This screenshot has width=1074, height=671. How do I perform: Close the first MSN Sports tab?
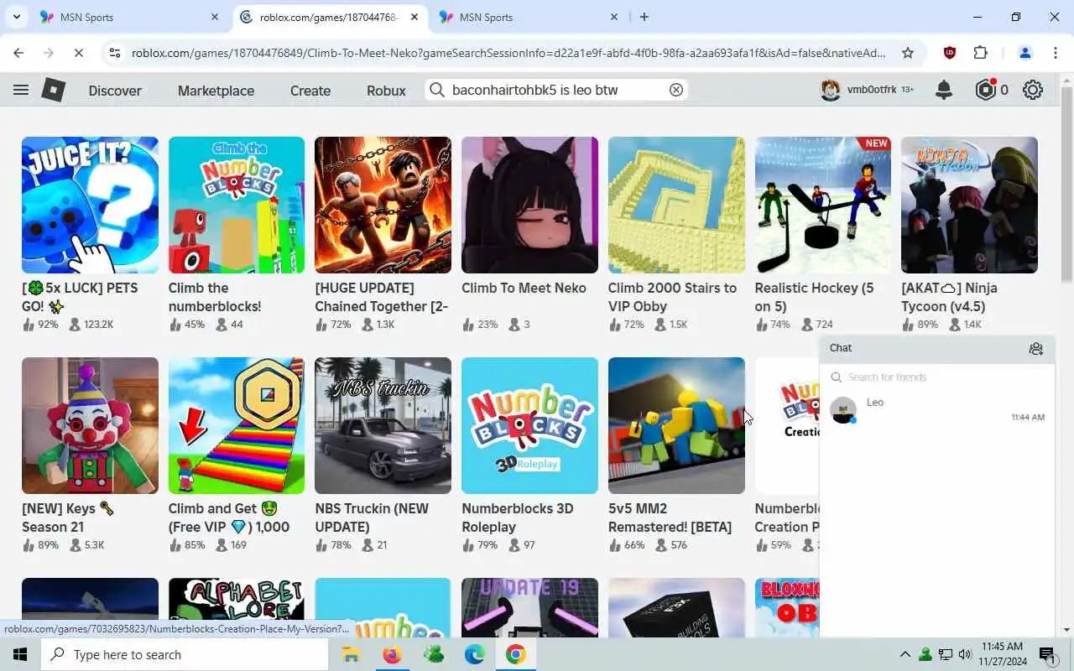[x=215, y=17]
